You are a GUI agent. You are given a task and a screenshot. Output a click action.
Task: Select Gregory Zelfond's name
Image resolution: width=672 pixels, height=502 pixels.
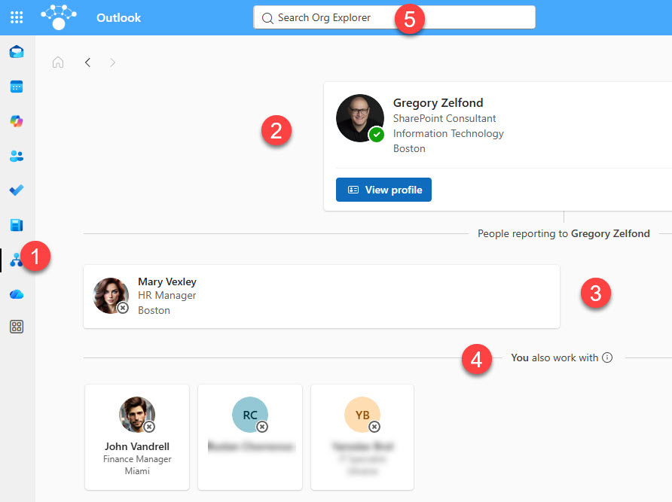tap(438, 103)
